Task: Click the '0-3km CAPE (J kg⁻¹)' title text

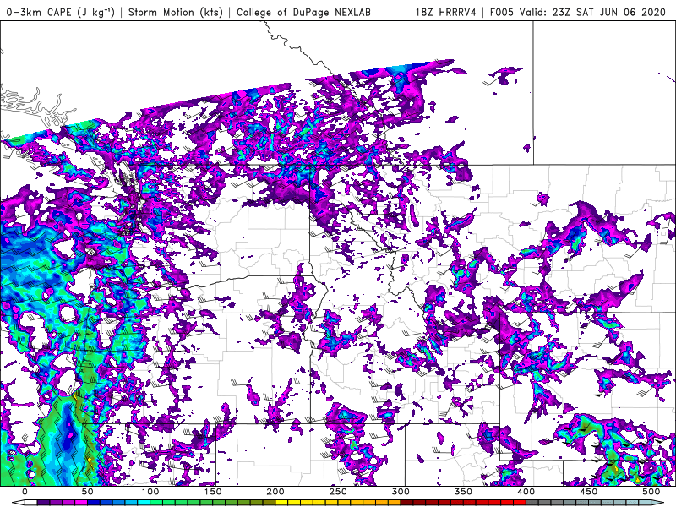Action: (x=60, y=12)
